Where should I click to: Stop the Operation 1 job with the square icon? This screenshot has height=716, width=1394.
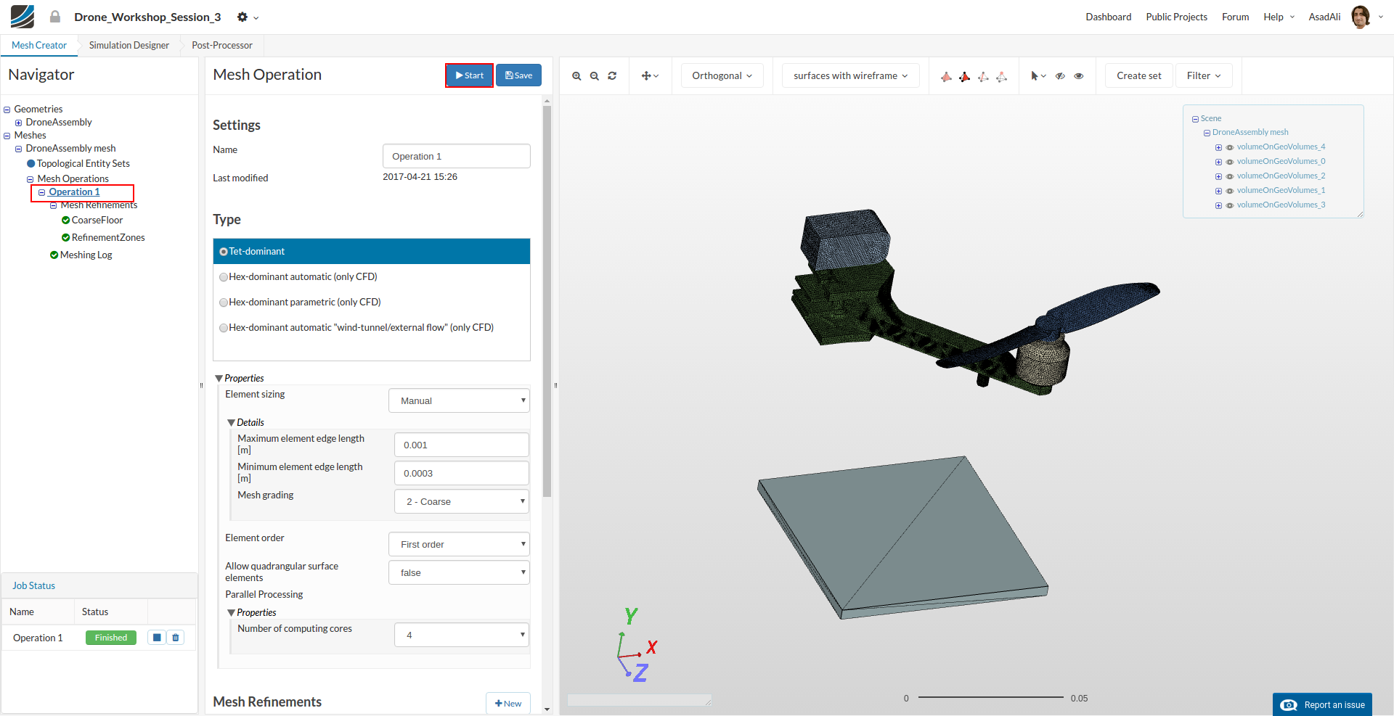click(x=157, y=638)
